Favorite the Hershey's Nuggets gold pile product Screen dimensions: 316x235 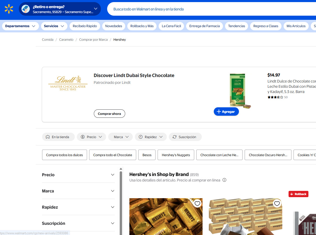(197, 203)
